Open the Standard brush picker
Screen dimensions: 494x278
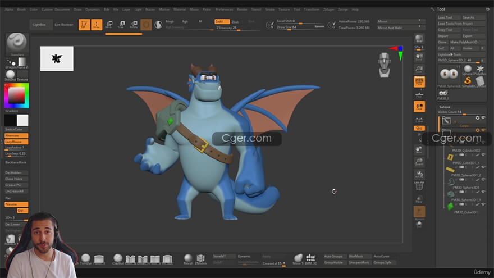tap(17, 43)
